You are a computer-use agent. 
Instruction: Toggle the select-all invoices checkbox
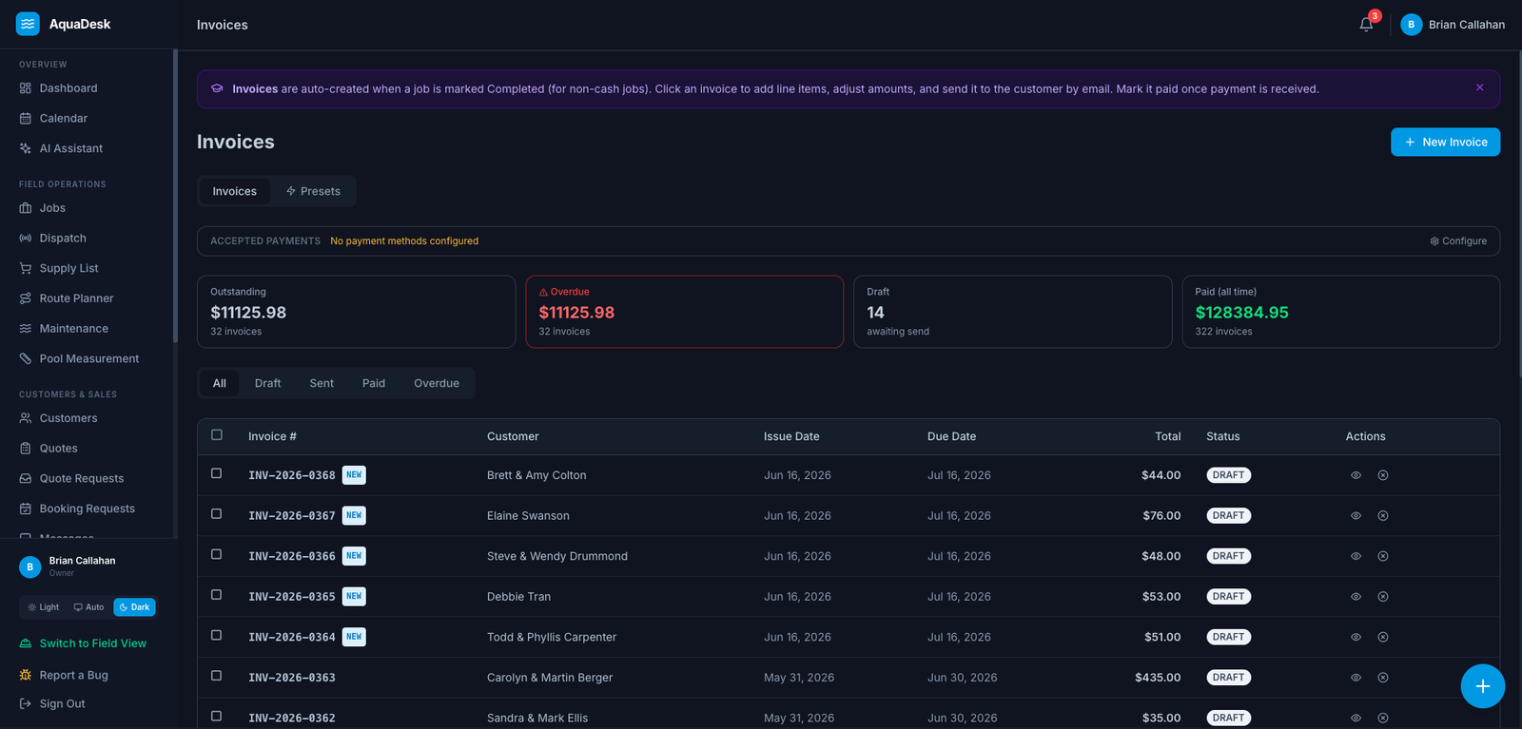pos(217,435)
